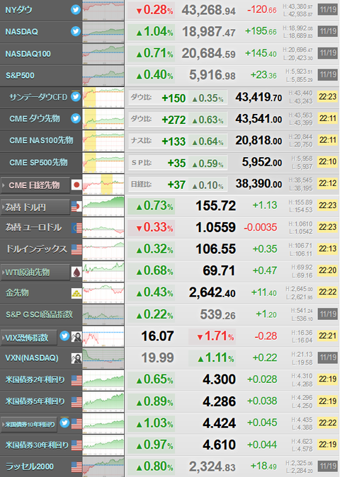The width and height of the screenshot is (340, 477).
Task: Click the EU/US flag icon beside 為替 ユーロドル
Action: click(x=76, y=228)
